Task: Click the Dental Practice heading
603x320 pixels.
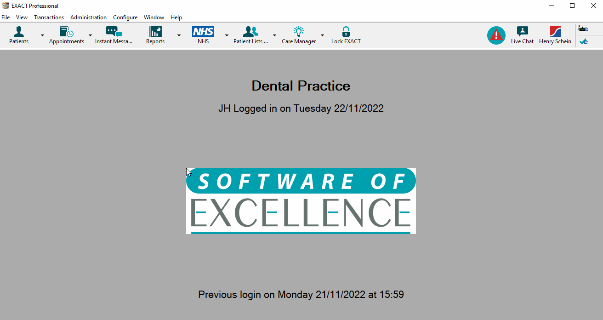Action: pyautogui.click(x=301, y=86)
